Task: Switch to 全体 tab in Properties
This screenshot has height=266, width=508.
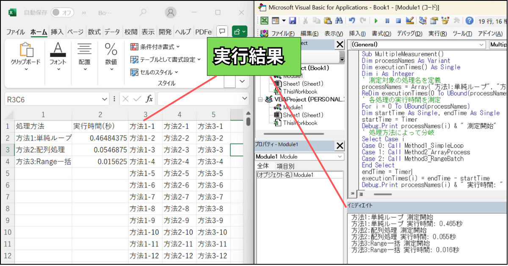Action: coord(263,166)
